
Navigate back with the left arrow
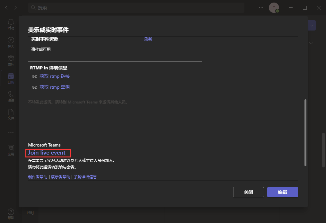pyautogui.click(x=6, y=8)
